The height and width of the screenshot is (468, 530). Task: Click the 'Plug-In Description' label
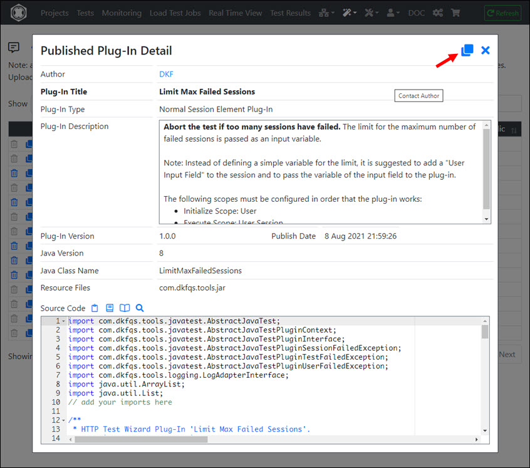pos(75,126)
